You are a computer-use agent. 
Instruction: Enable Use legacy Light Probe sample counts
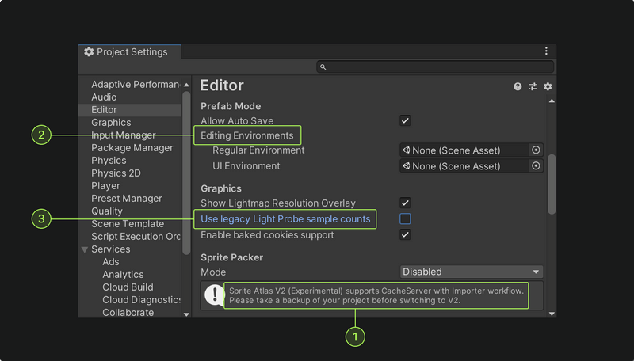[x=405, y=219]
